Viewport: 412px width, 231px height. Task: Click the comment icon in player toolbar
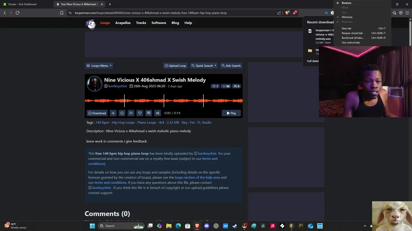(148, 113)
